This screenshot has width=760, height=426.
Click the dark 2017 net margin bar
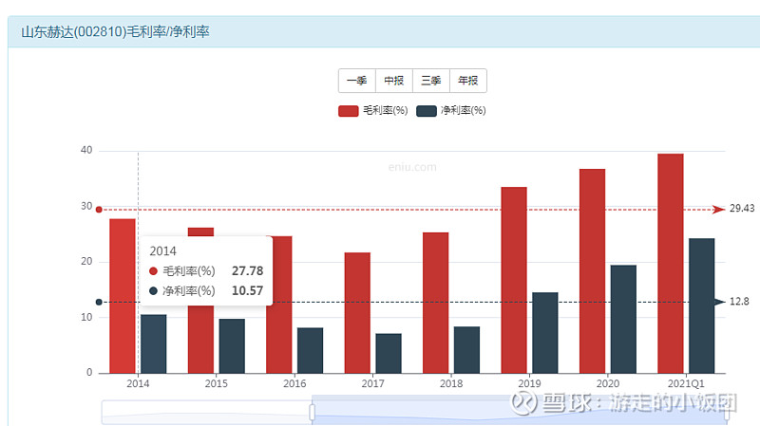click(x=389, y=353)
